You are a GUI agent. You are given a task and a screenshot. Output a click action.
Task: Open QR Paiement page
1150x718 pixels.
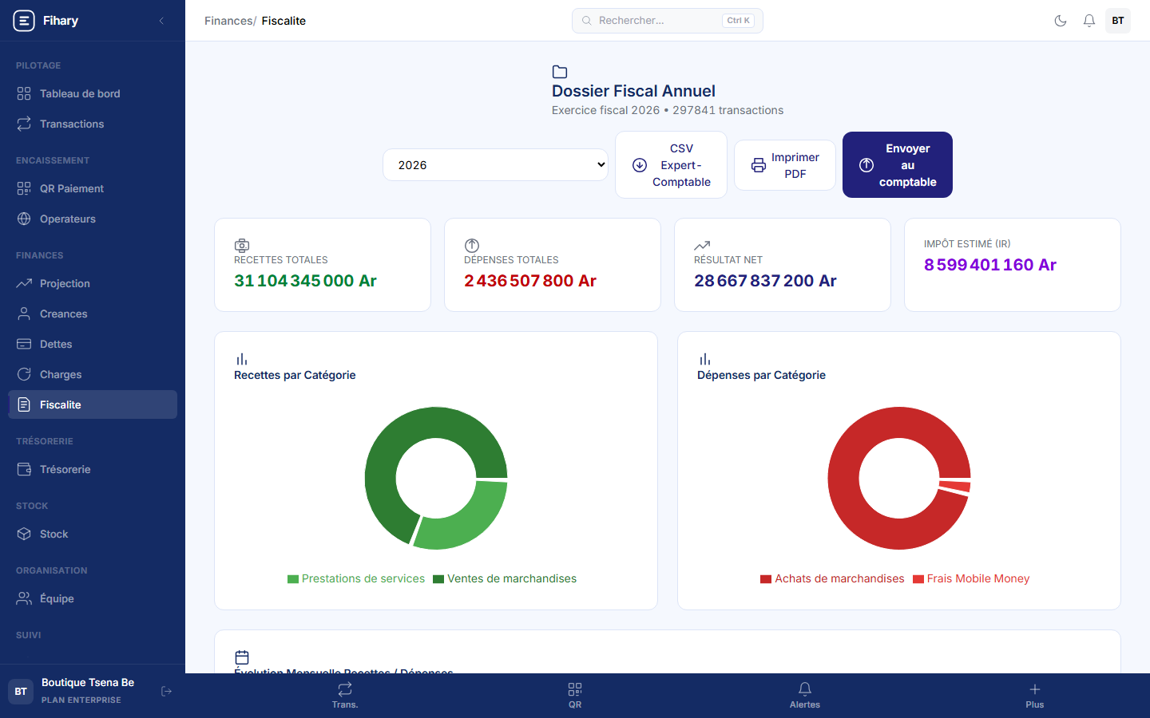point(93,188)
